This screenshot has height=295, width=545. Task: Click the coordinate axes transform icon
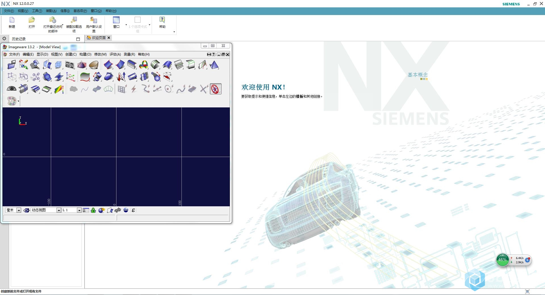tap(70, 77)
